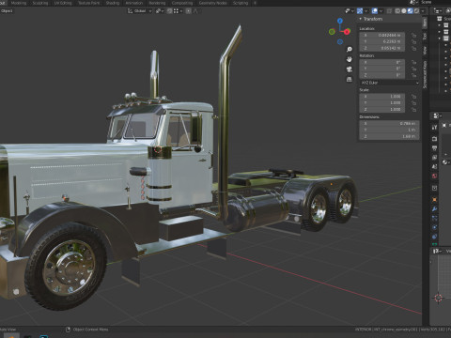Image resolution: width=451 pixels, height=338 pixels.
Task: Switch to the Shading workspace tab
Action: coord(113,3)
